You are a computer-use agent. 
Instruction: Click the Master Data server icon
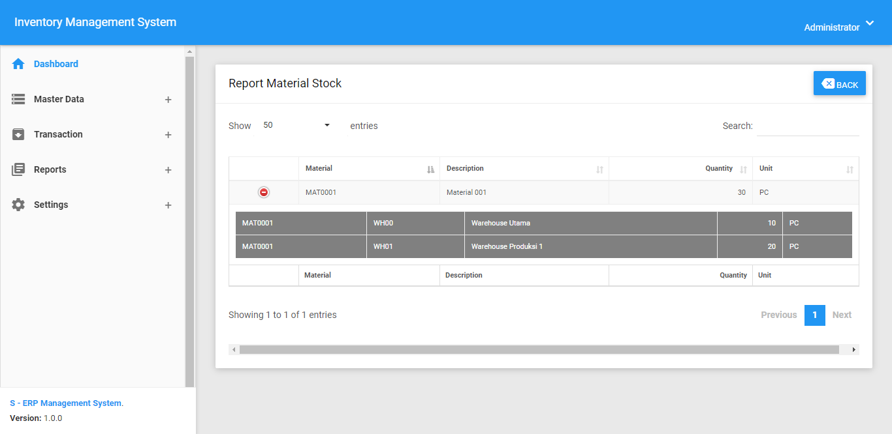pyautogui.click(x=18, y=99)
